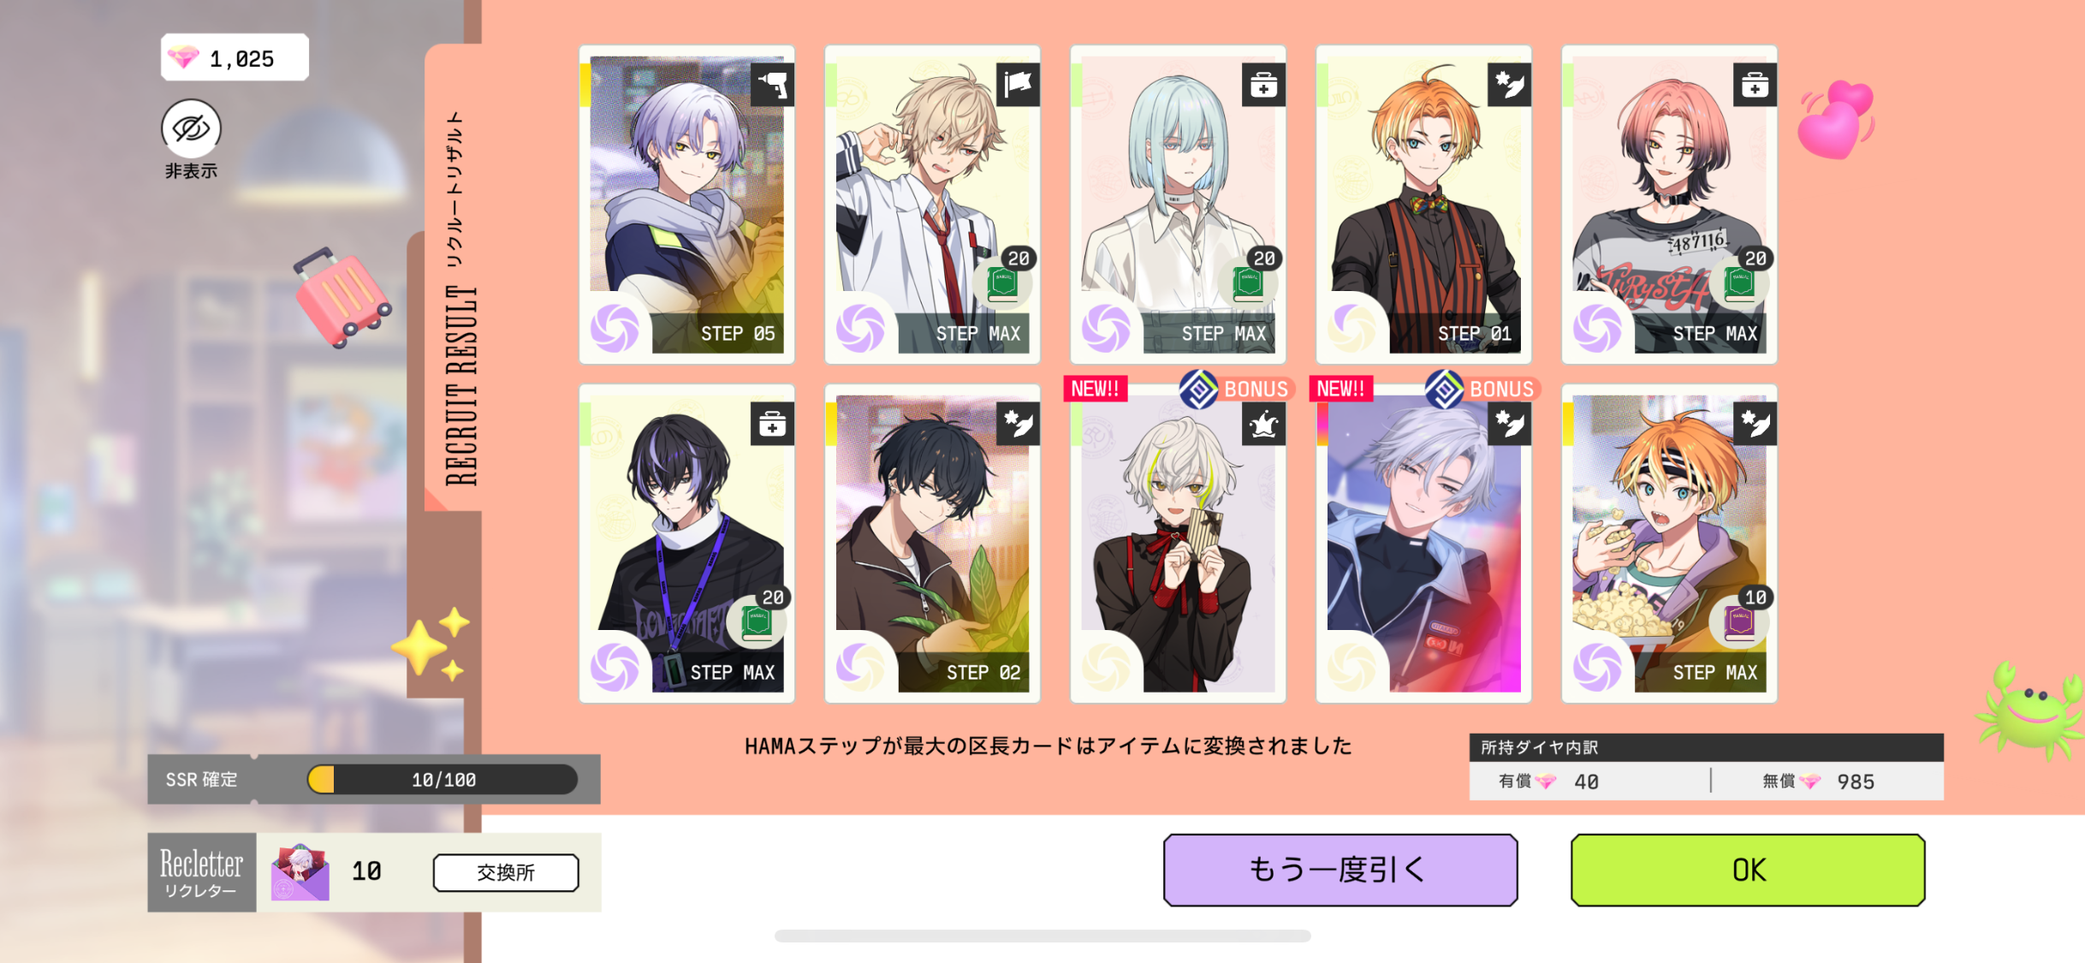Click the flag icon on blonde card
Viewport: 2085px width, 963px height.
pyautogui.click(x=1018, y=84)
